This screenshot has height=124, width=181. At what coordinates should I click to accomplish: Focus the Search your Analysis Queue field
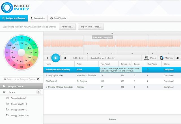pos(21,79)
